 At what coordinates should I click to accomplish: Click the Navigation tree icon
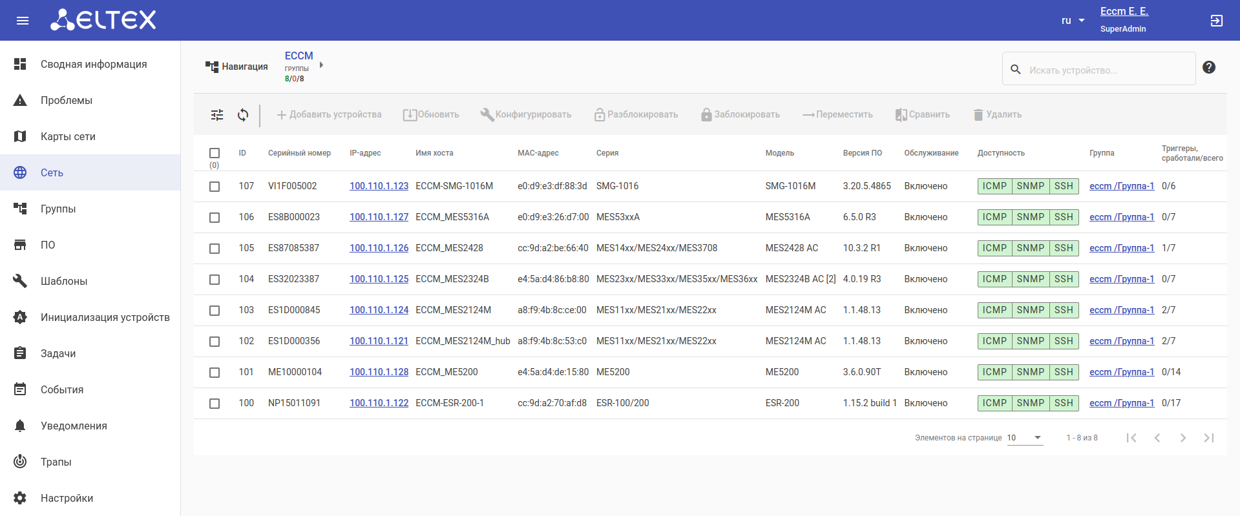click(x=212, y=67)
